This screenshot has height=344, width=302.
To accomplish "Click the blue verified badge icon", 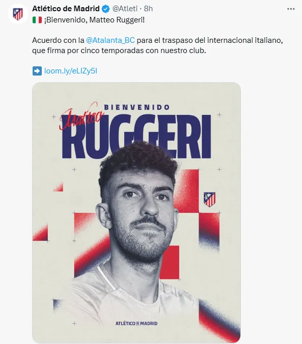I will tap(106, 9).
